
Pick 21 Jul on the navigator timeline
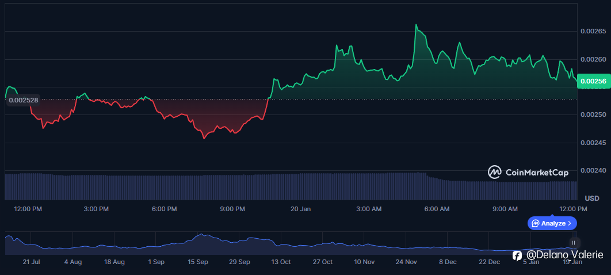click(x=31, y=262)
